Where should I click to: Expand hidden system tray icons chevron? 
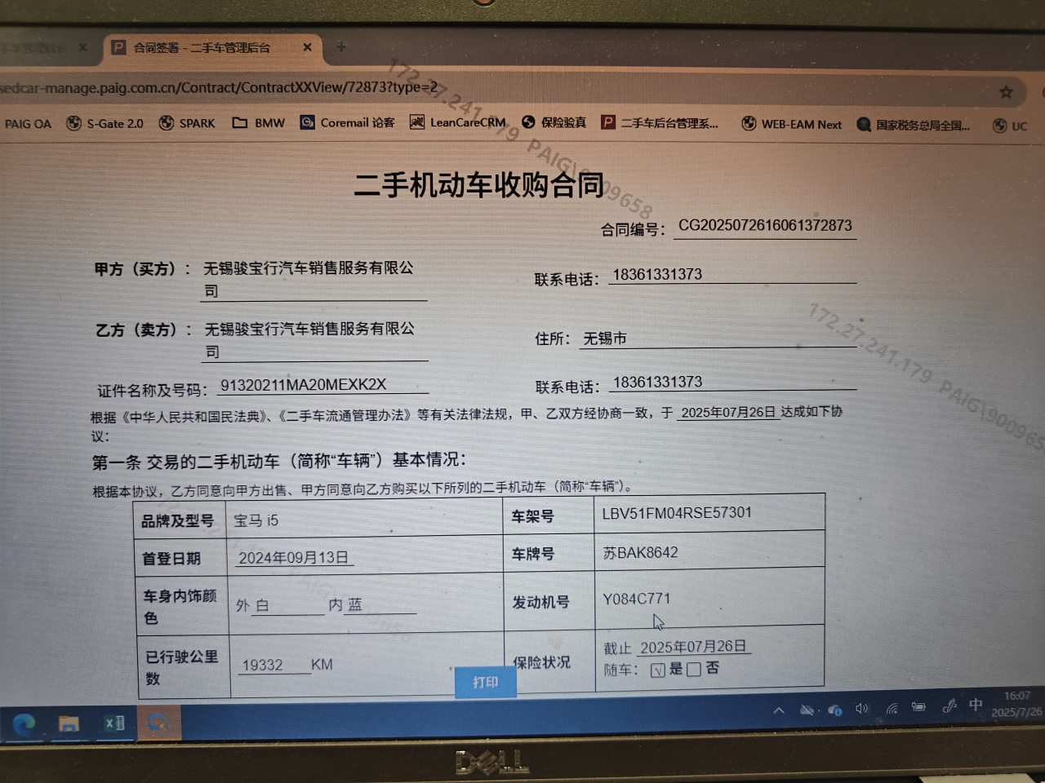click(779, 710)
